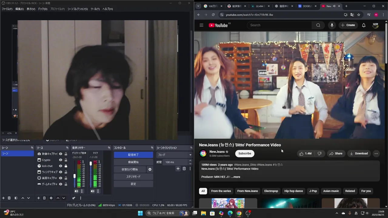388x218 pixels.
Task: Open ツール(T) menu in OBS
Action: pyautogui.click(x=95, y=9)
